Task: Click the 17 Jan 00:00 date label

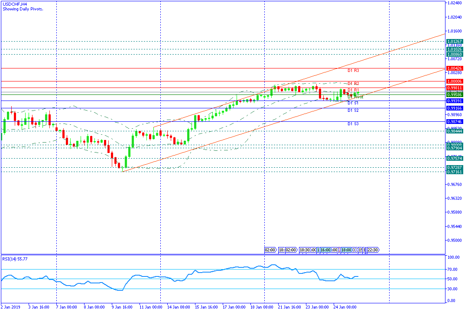Action: [234, 307]
